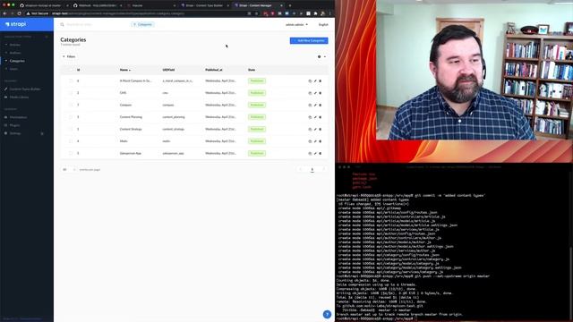Click the Published badge in CMS row
The image size is (573, 322).
(x=257, y=93)
